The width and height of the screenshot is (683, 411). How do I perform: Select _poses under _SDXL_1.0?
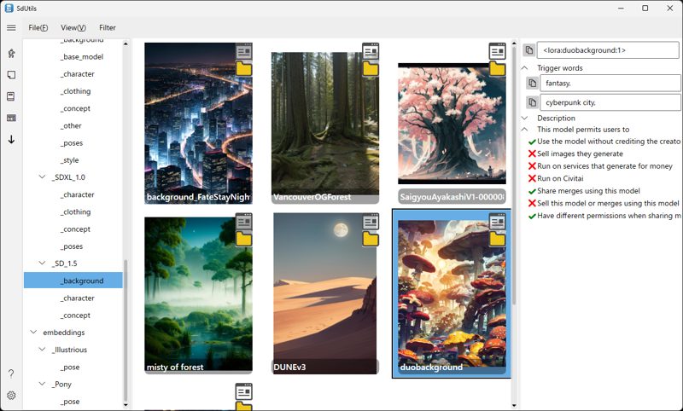click(72, 246)
